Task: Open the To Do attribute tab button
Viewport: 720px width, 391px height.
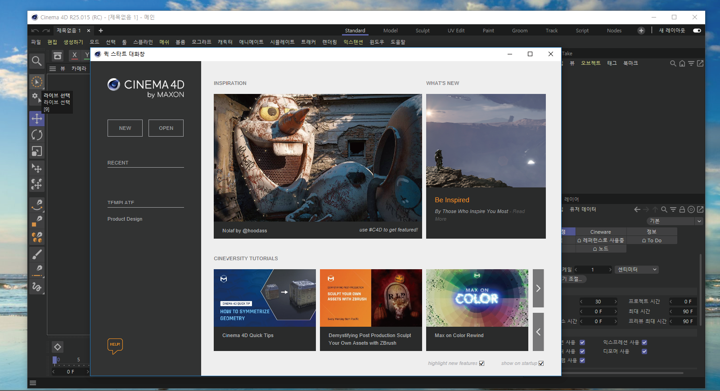Action: tap(652, 240)
